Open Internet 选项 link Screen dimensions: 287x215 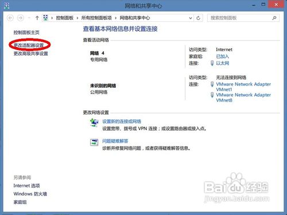[26, 186]
